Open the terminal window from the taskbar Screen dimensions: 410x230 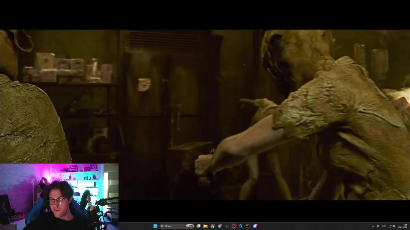[248, 226]
